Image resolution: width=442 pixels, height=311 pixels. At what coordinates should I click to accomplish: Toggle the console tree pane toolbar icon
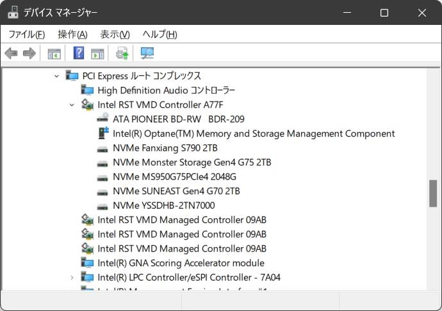tap(54, 54)
